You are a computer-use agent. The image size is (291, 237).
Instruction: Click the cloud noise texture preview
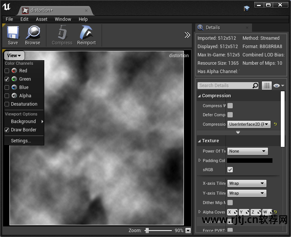pyautogui.click(x=96, y=138)
